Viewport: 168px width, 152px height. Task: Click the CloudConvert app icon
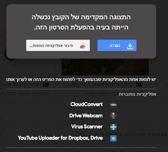click(113, 105)
